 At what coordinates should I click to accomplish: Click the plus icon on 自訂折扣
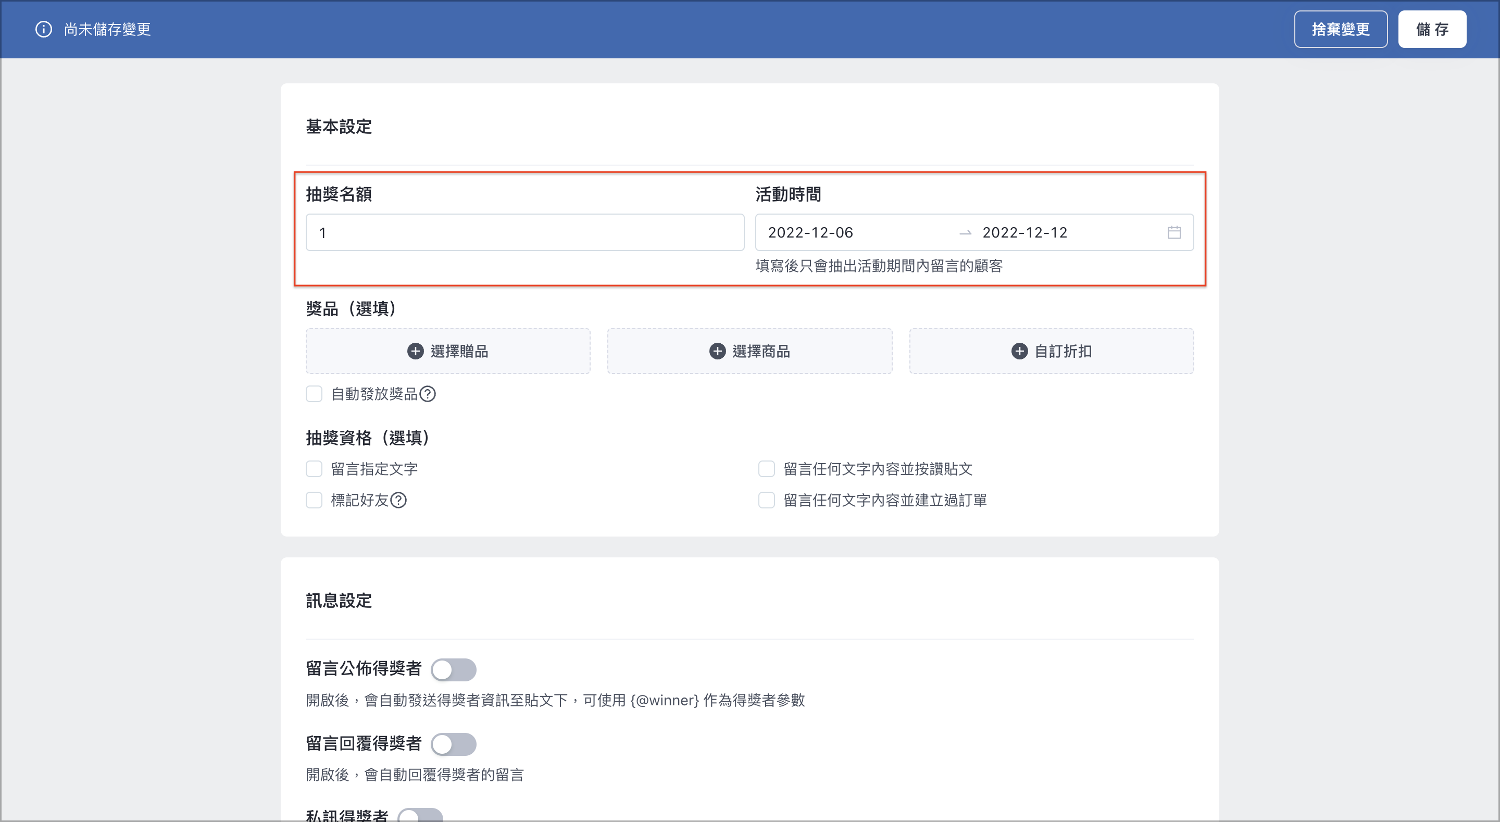click(x=1019, y=351)
